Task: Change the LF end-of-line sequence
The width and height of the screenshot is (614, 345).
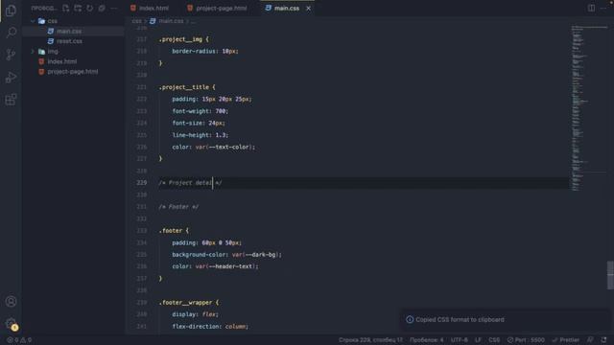Action: click(x=478, y=340)
